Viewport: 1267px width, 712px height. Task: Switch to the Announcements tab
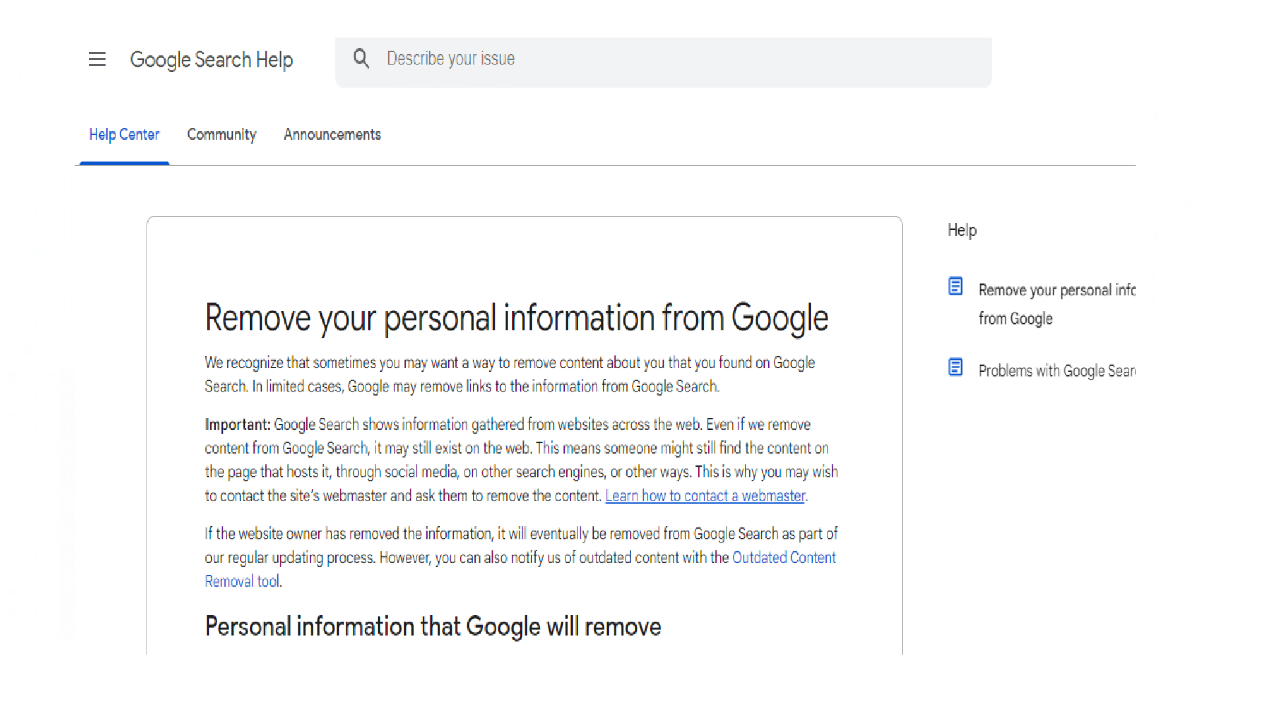point(332,134)
